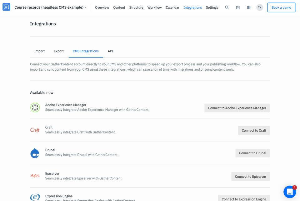300x201 pixels.
Task: Click the Book a demo button
Action: [x=281, y=7]
